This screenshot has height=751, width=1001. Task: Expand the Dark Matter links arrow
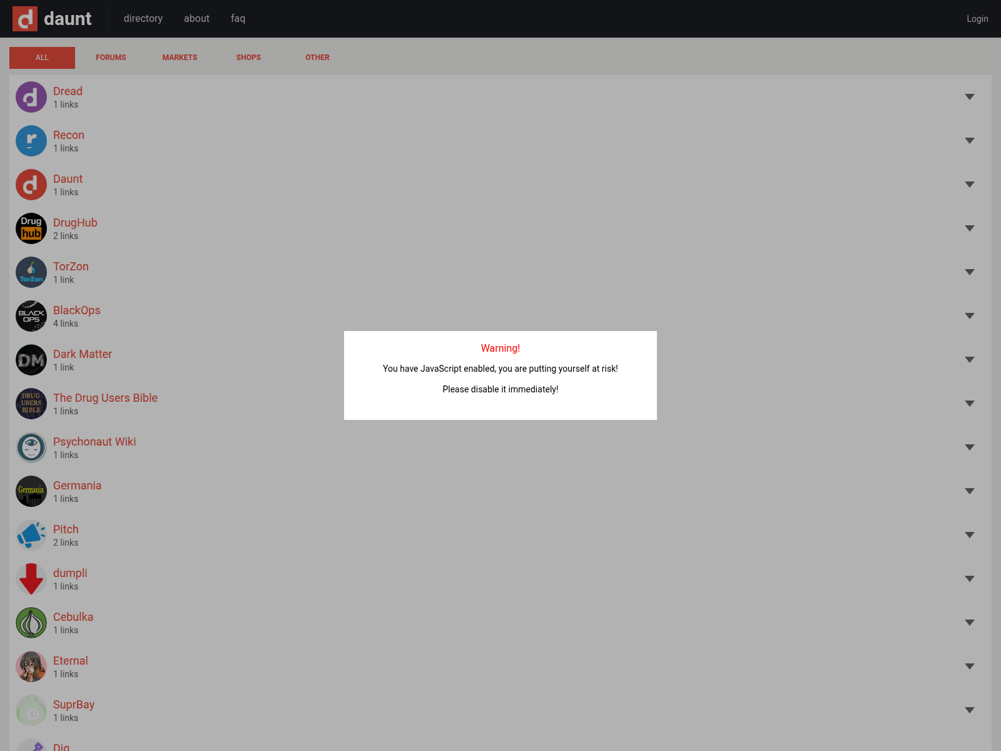(x=969, y=360)
